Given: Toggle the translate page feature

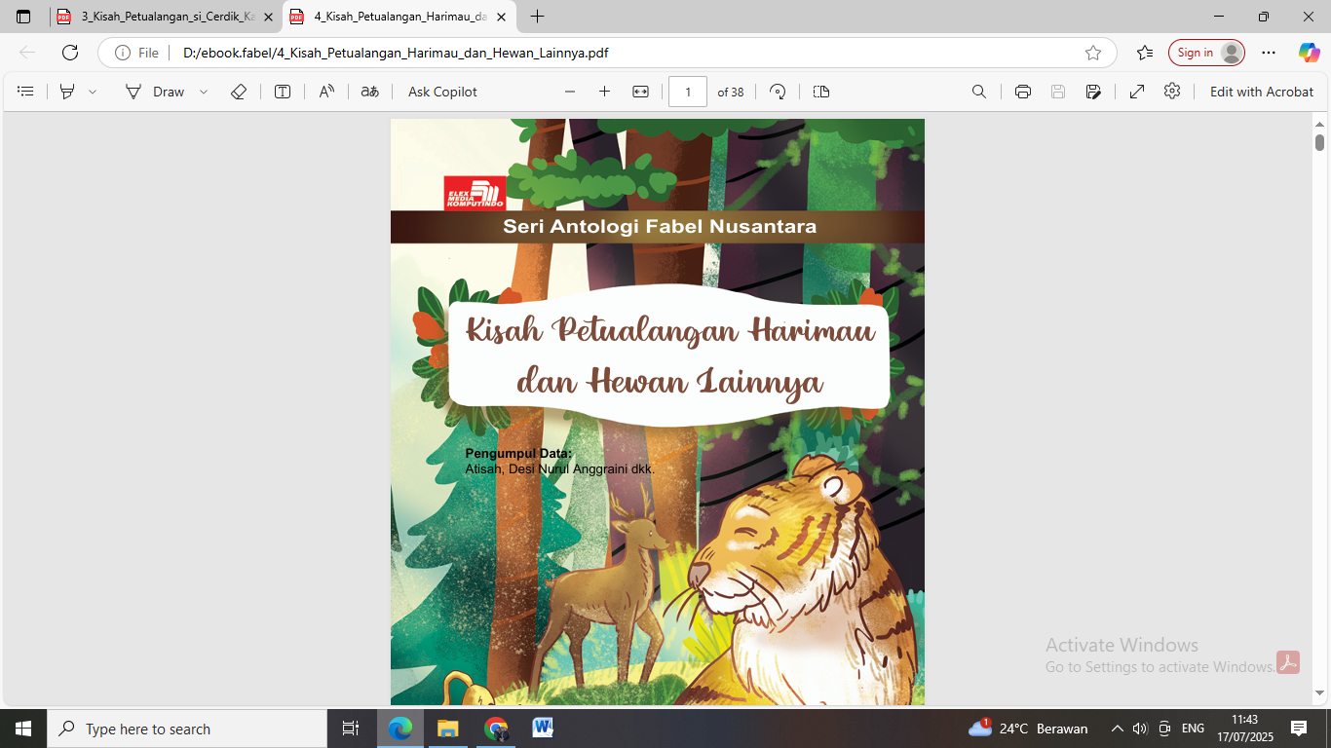Looking at the screenshot, I should [369, 91].
